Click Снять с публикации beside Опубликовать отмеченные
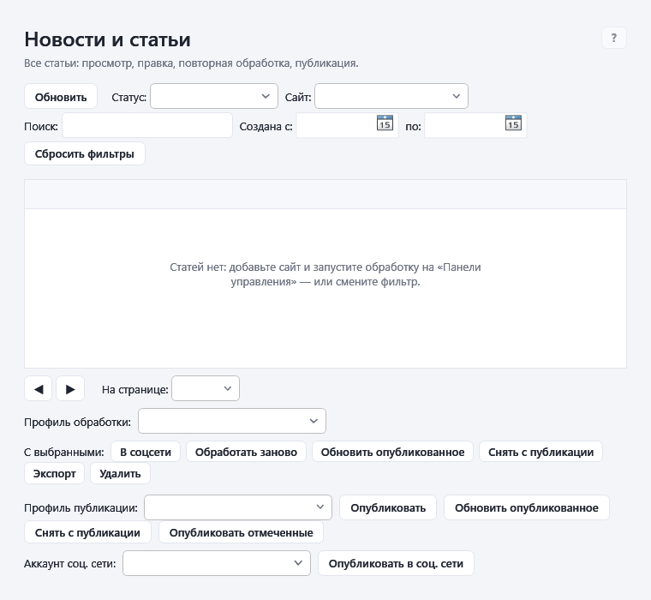Screen dimensions: 651x600 [x=87, y=532]
